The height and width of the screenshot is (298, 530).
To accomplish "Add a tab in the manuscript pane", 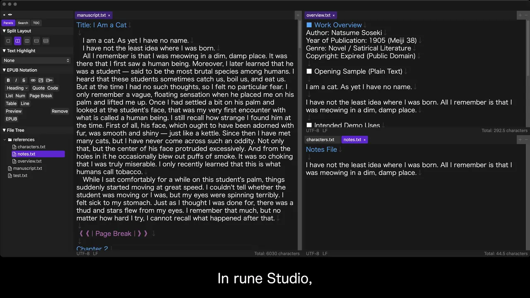I will click(x=298, y=15).
